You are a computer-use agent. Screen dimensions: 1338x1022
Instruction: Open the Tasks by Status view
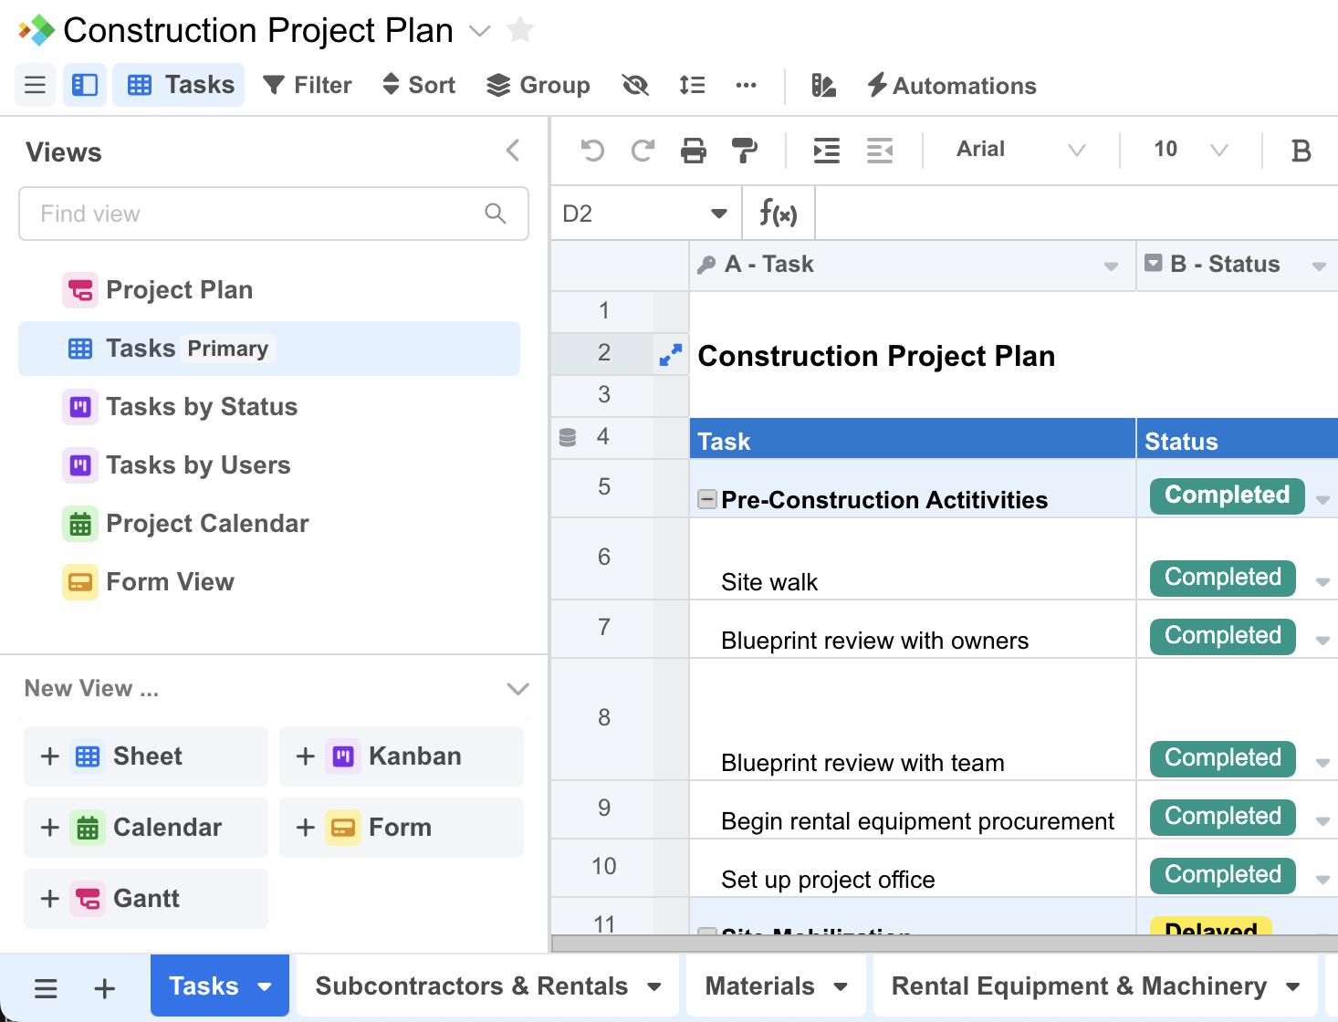[x=269, y=407]
